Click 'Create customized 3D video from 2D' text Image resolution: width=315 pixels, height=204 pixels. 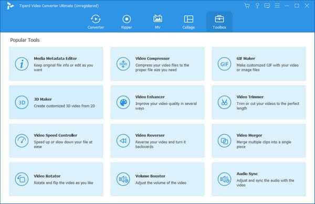click(64, 106)
